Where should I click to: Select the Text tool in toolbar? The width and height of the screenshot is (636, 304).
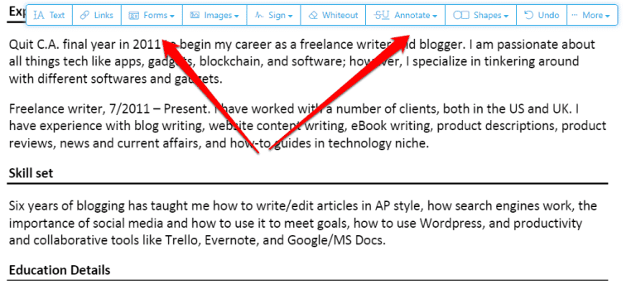point(50,16)
